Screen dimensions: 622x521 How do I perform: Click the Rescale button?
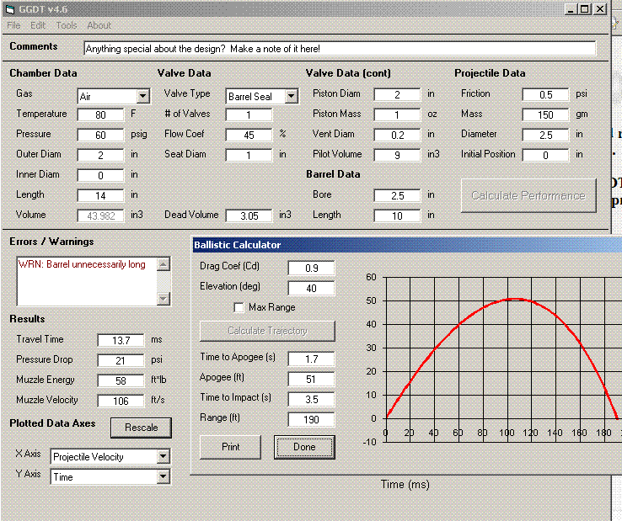pyautogui.click(x=141, y=428)
